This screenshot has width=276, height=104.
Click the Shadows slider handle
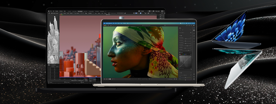click(x=187, y=46)
